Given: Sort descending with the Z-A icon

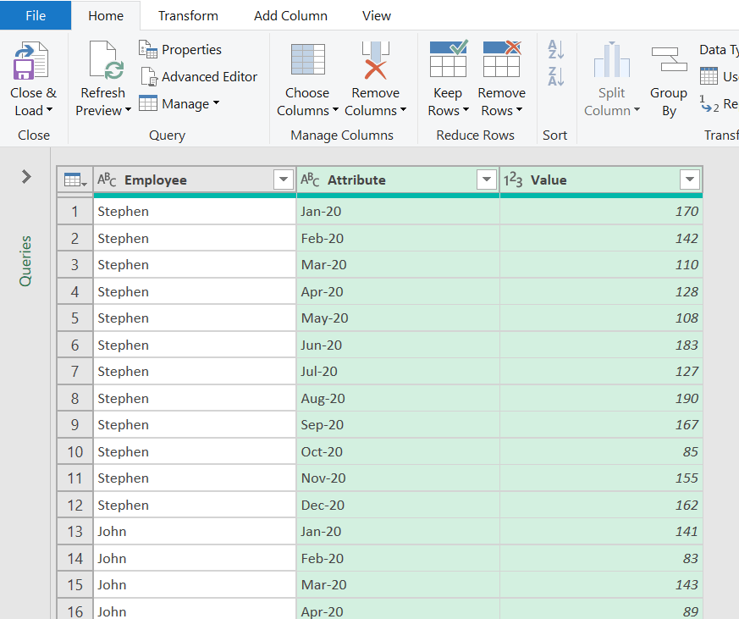Looking at the screenshot, I should tap(554, 75).
